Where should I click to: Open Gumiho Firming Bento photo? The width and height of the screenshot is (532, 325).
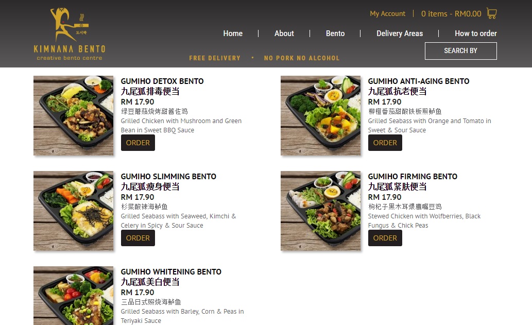321,211
